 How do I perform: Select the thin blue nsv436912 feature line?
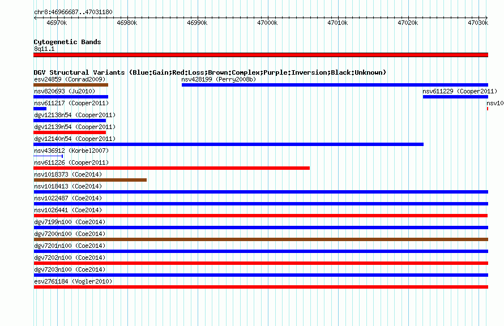(x=48, y=156)
